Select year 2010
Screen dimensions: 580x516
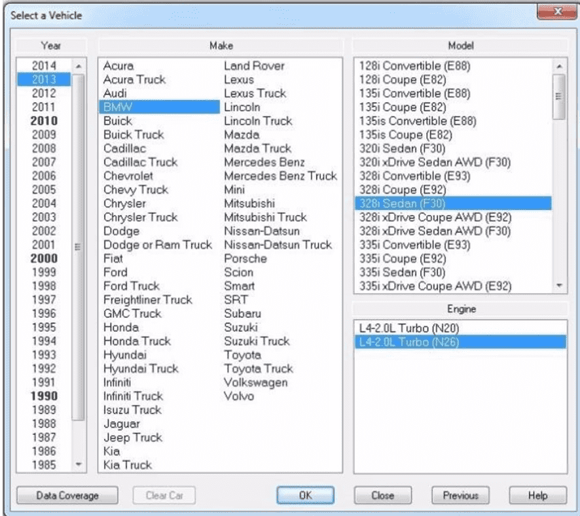(x=44, y=121)
